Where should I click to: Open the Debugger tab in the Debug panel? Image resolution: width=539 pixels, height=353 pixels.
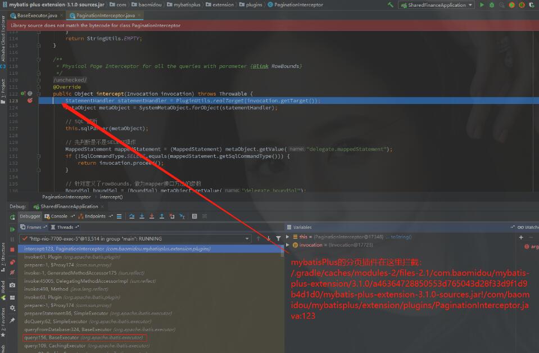[30, 216]
